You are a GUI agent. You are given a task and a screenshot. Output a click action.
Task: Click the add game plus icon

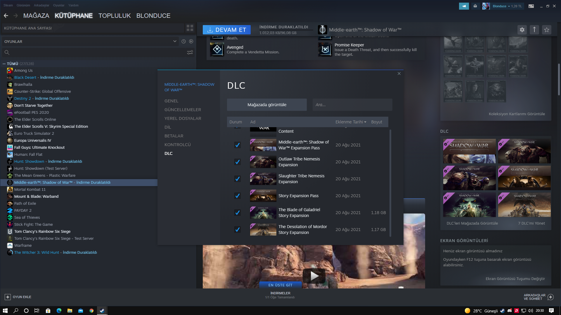click(x=8, y=297)
